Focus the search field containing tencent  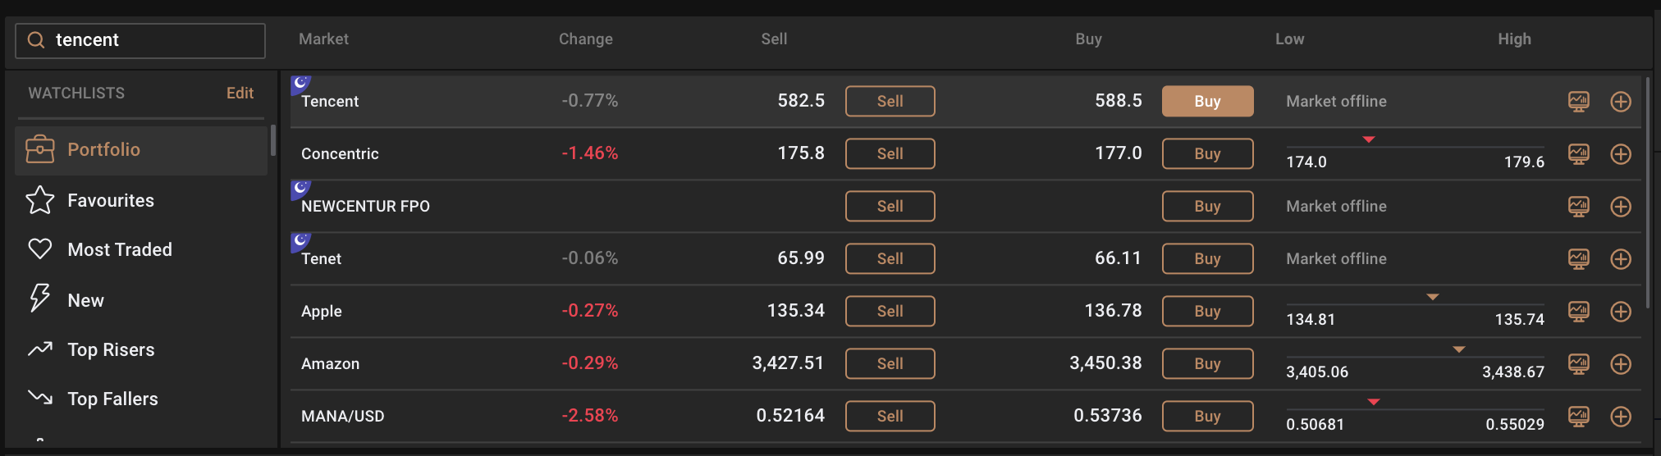(x=140, y=40)
